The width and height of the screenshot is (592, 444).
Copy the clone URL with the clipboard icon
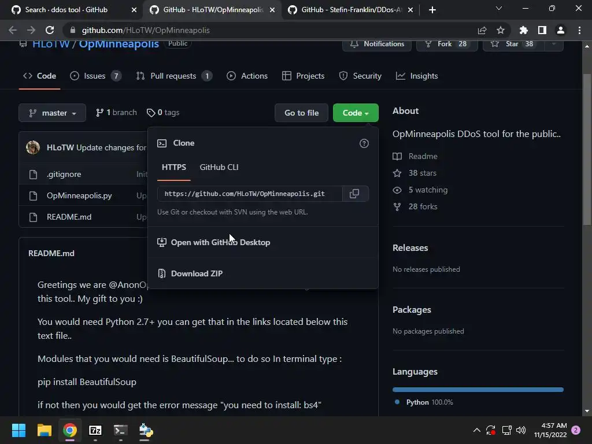[x=354, y=194]
